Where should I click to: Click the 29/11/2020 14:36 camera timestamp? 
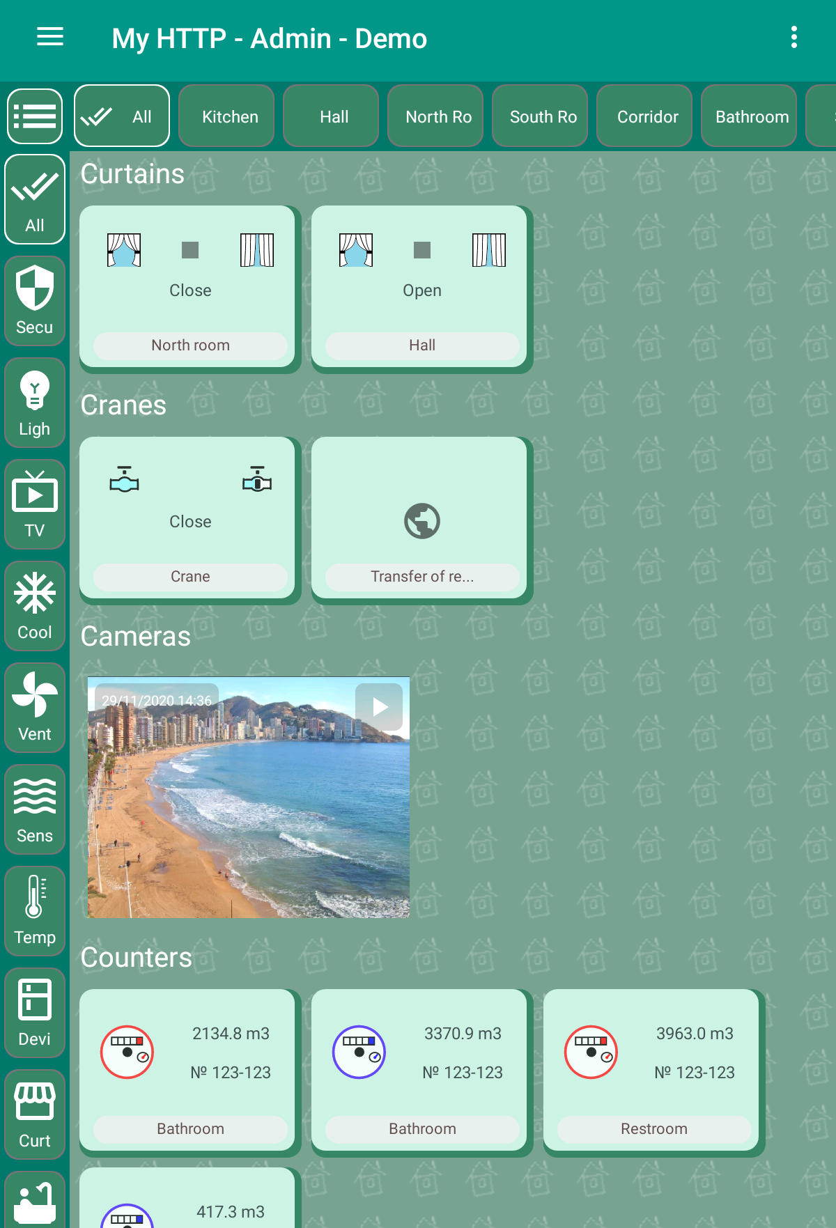[x=156, y=701]
